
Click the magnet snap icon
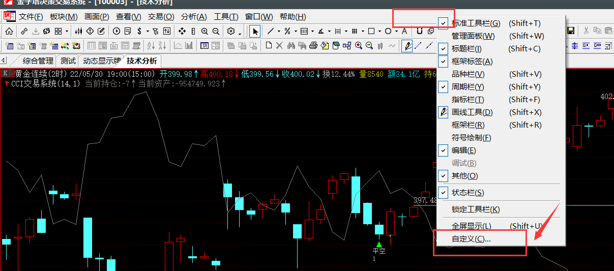[x=420, y=31]
